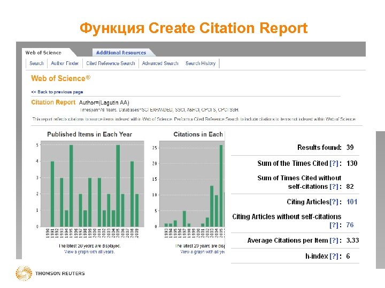The width and height of the screenshot is (385, 288).
Task: Open help [?] for Citing Articles without self-citations
Action: coord(334,225)
